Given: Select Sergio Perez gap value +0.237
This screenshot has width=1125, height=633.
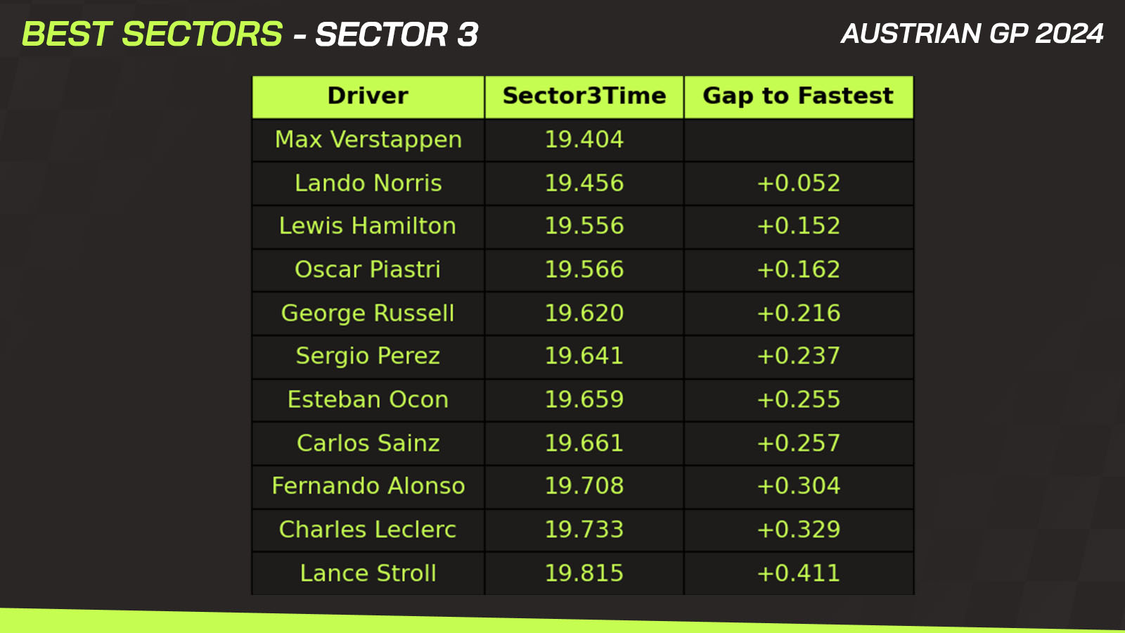Looking at the screenshot, I should pyautogui.click(x=799, y=357).
